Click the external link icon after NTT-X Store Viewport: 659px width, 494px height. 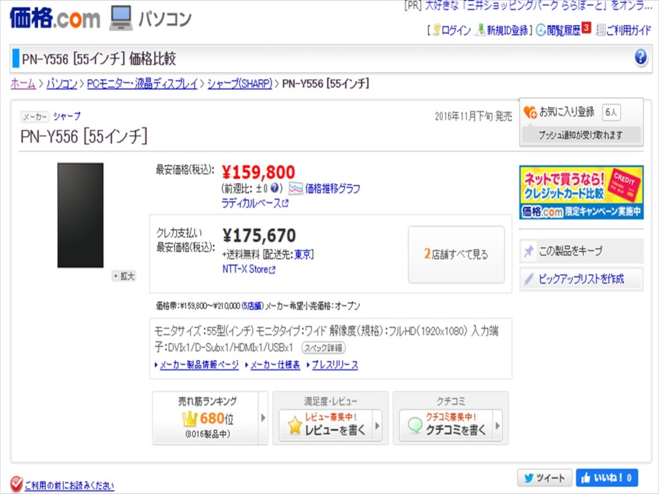click(x=272, y=270)
